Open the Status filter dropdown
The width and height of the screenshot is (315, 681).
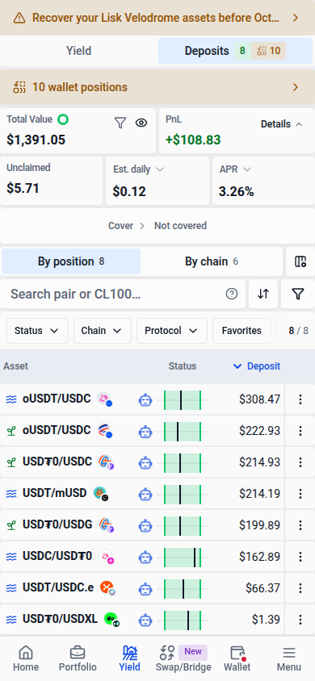pyautogui.click(x=36, y=331)
